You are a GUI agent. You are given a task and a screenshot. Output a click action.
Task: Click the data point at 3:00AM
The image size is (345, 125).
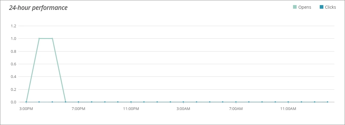pos(183,102)
